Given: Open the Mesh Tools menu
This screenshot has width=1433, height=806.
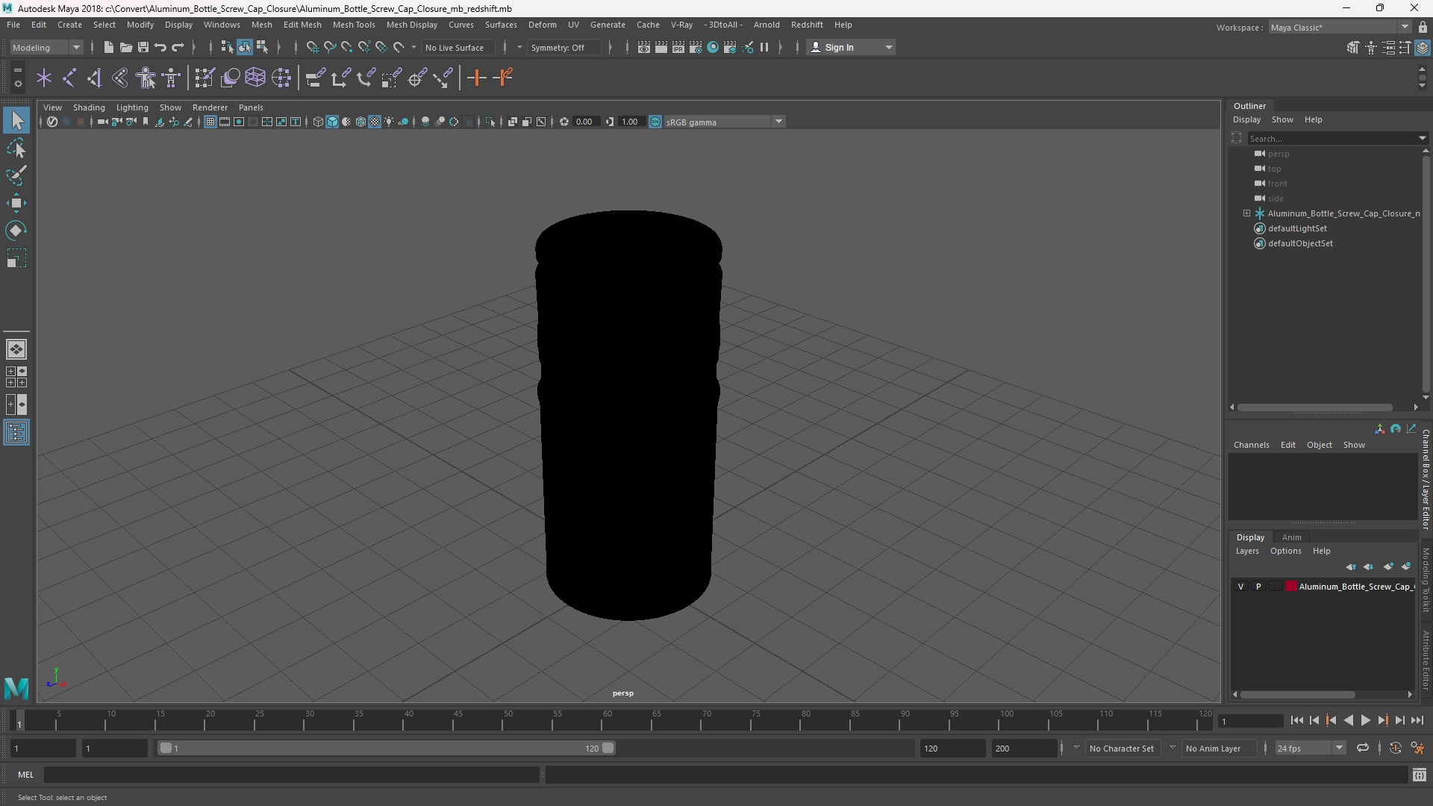Looking at the screenshot, I should pyautogui.click(x=354, y=25).
